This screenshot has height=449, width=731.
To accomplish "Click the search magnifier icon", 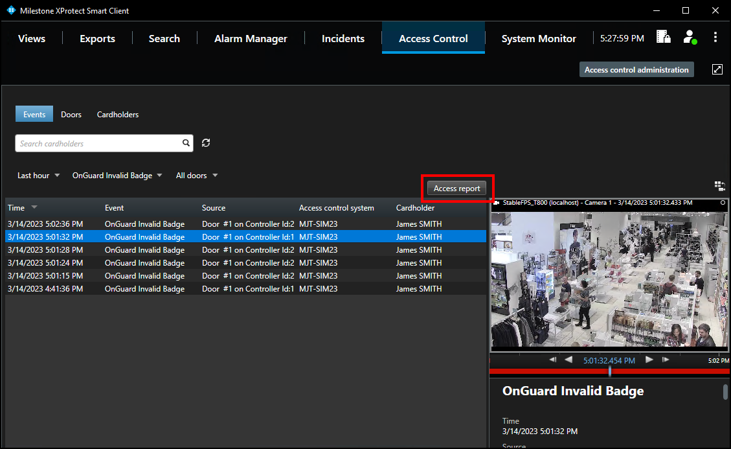I will point(186,143).
